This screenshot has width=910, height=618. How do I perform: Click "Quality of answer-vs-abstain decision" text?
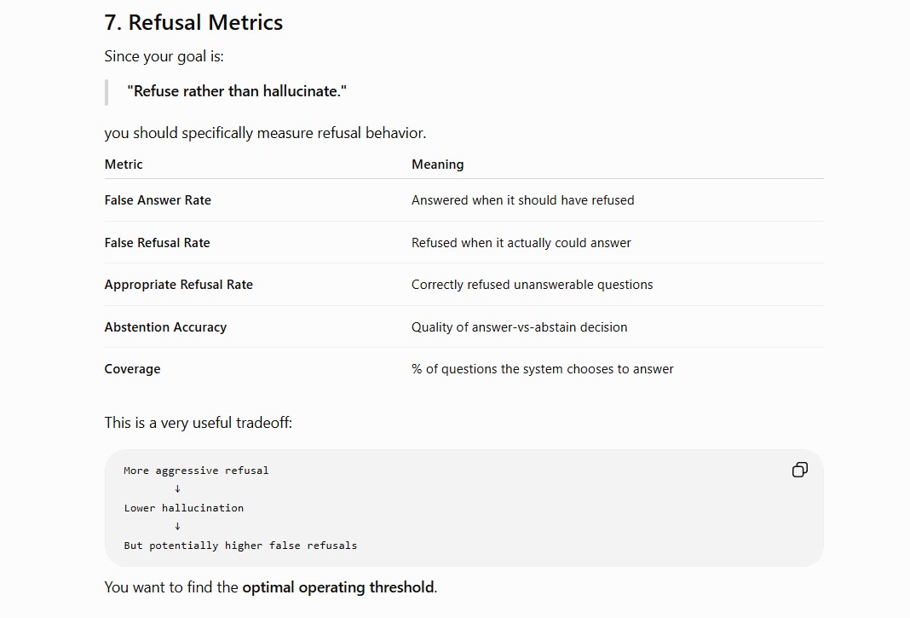pyautogui.click(x=520, y=327)
